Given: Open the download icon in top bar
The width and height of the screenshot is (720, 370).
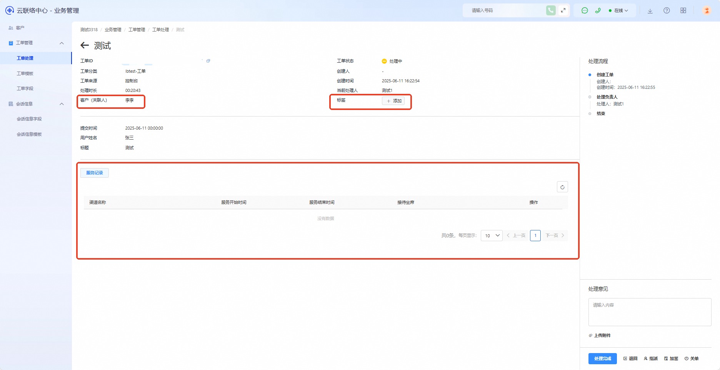Looking at the screenshot, I should tap(650, 11).
